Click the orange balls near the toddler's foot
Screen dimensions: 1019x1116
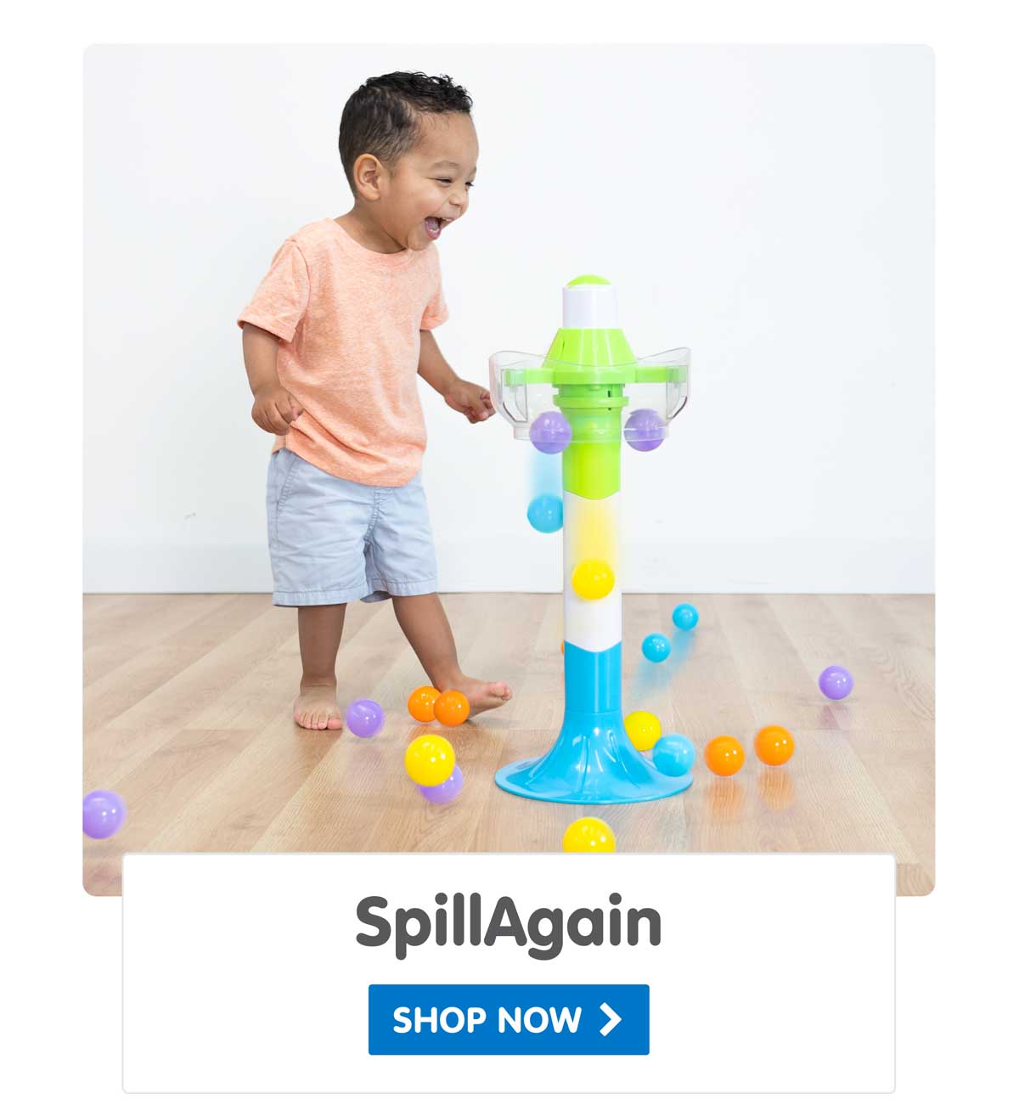pyautogui.click(x=438, y=706)
